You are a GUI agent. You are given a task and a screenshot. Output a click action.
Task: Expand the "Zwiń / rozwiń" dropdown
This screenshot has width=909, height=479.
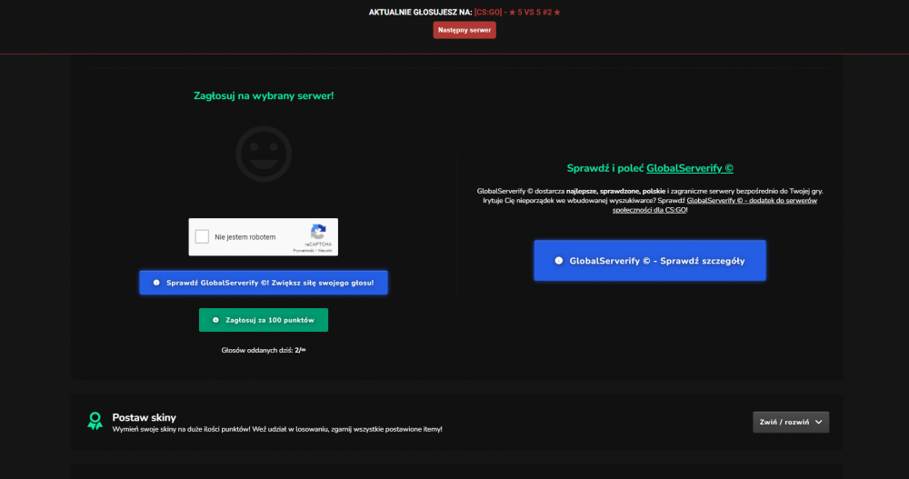tap(791, 422)
